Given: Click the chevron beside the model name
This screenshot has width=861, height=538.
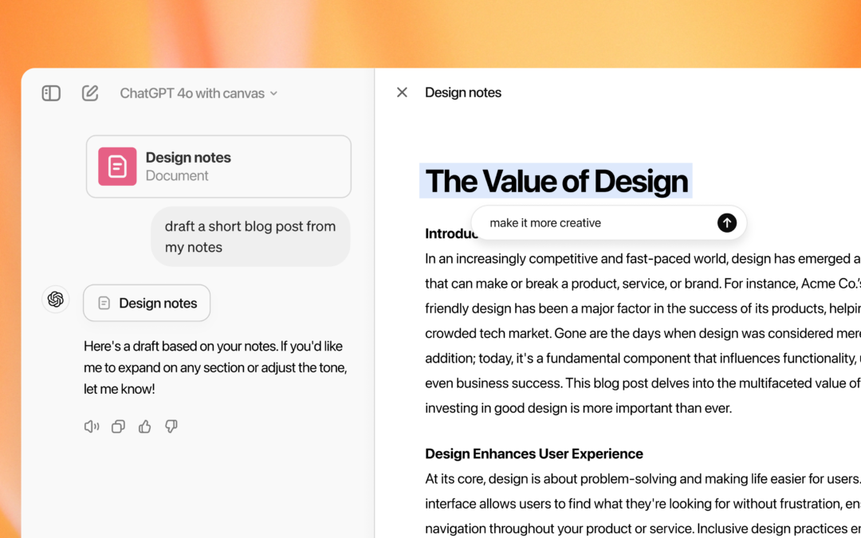Looking at the screenshot, I should 273,93.
